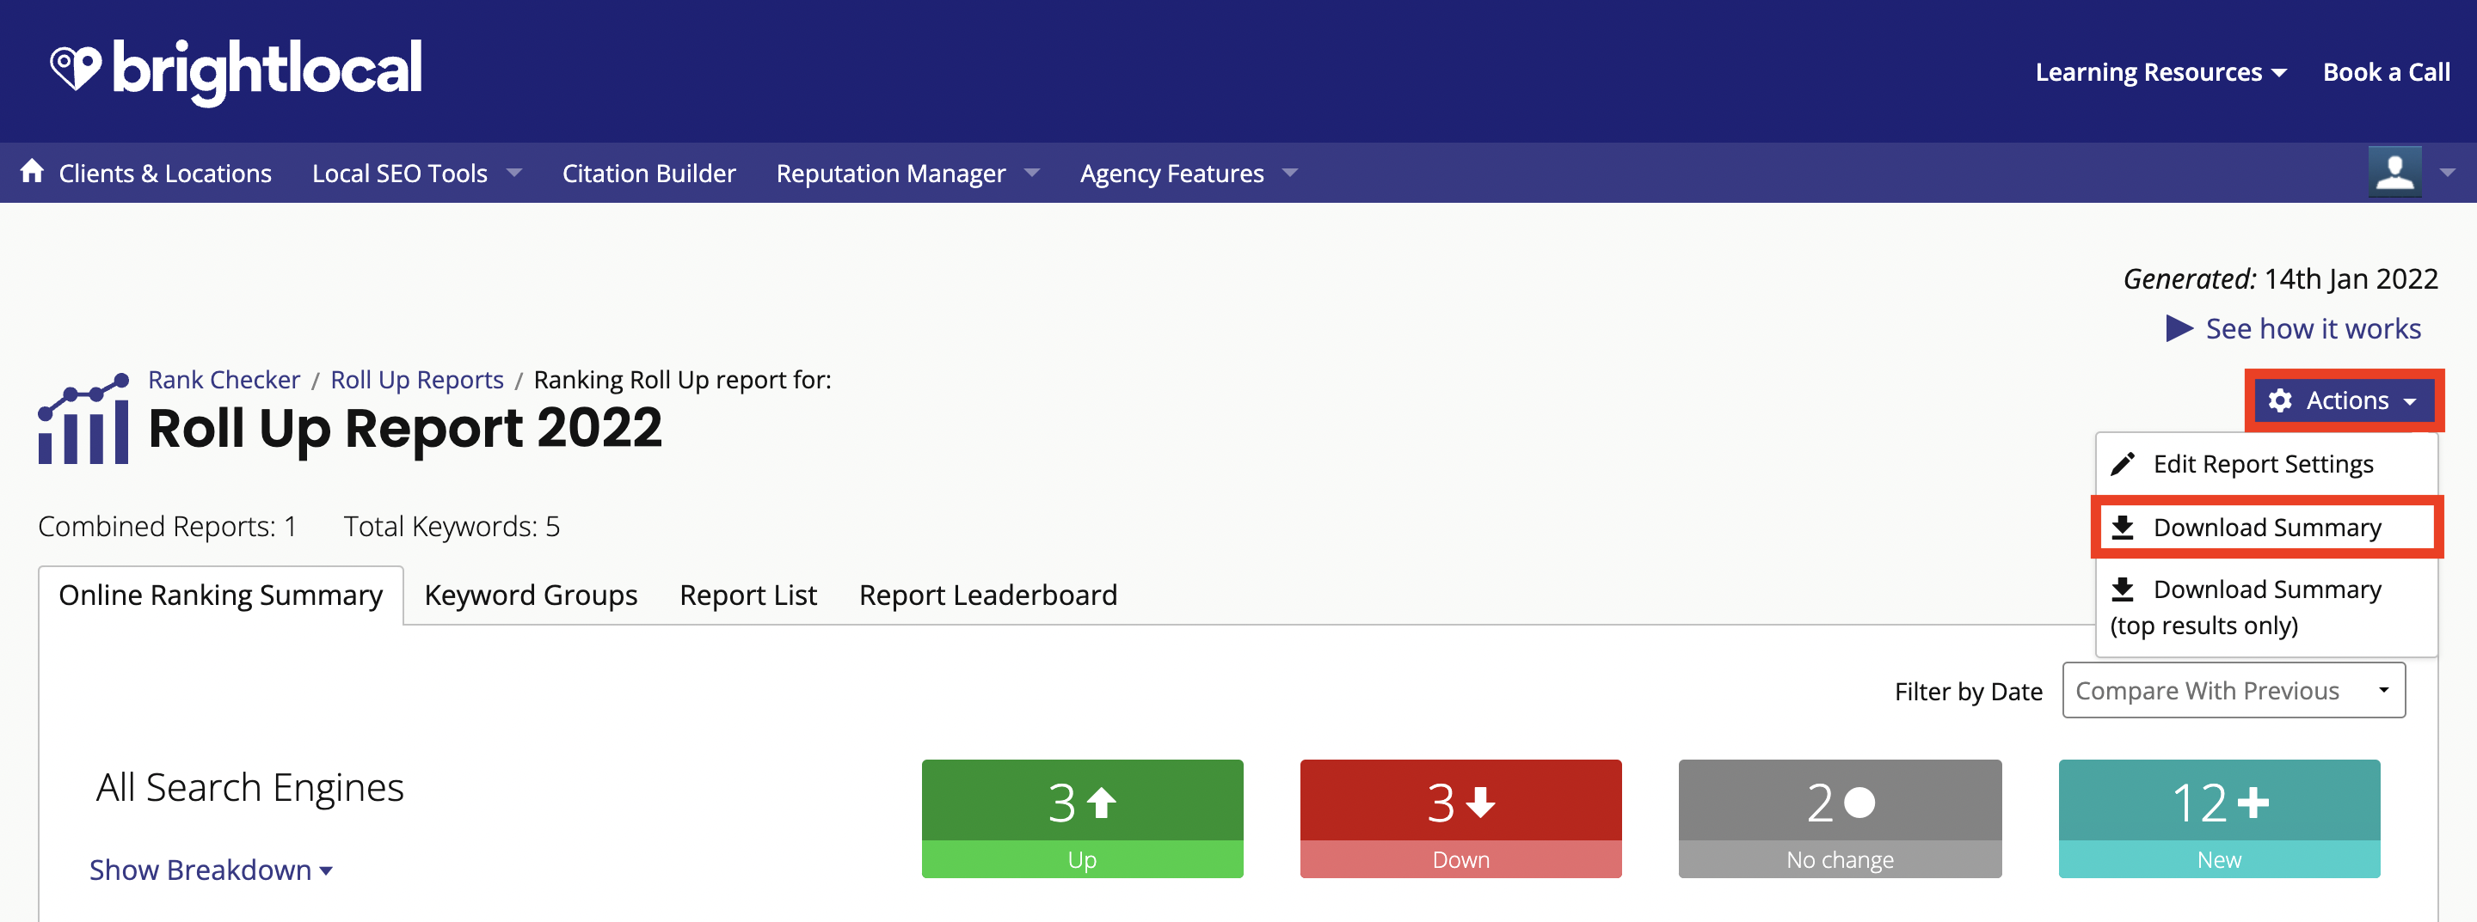Click the Book a Call link

(x=2387, y=72)
